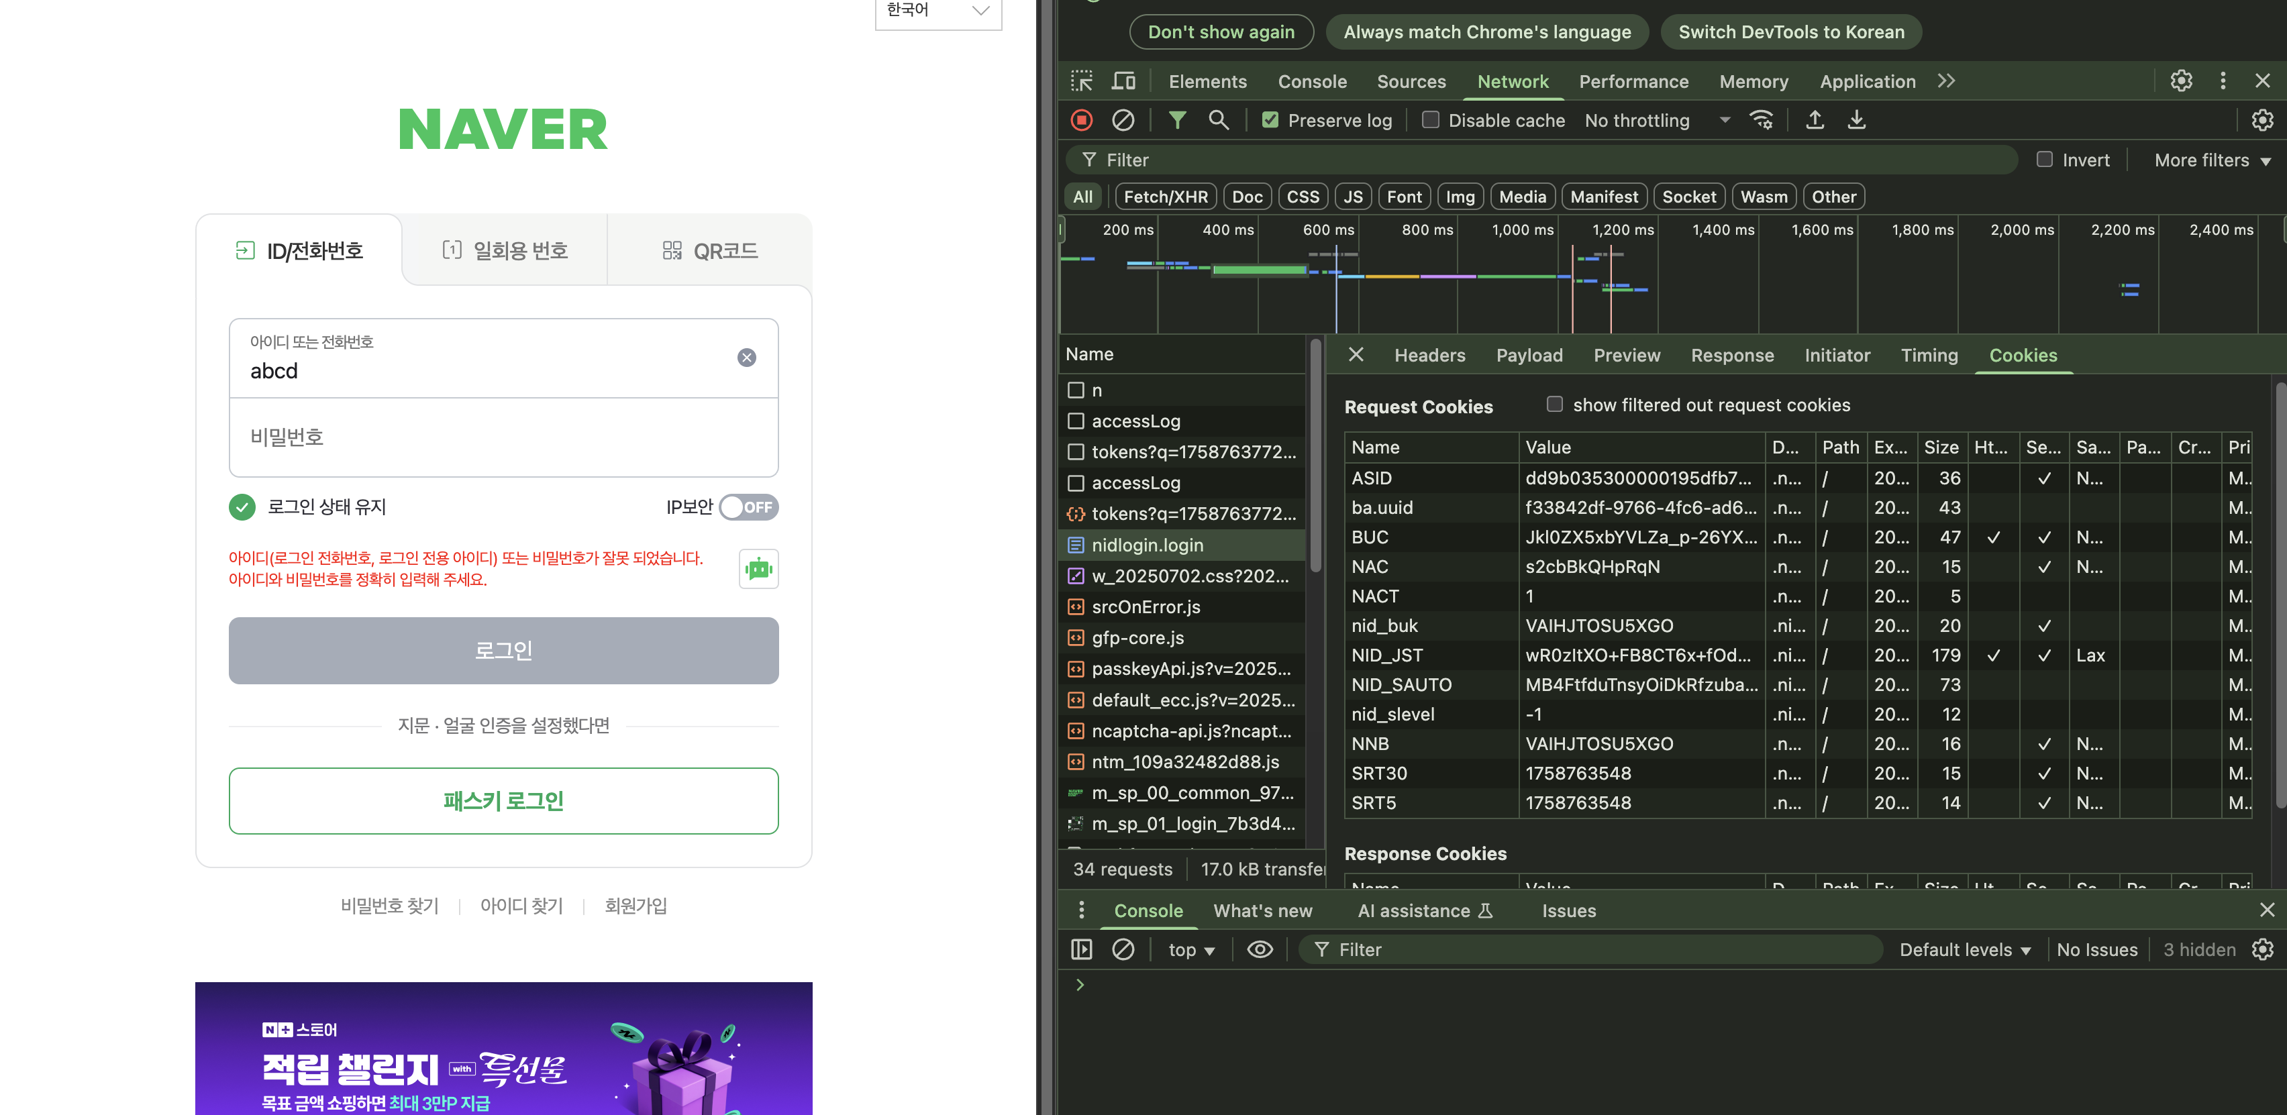Focus the console Filter input
2287x1115 pixels.
coord(1591,949)
